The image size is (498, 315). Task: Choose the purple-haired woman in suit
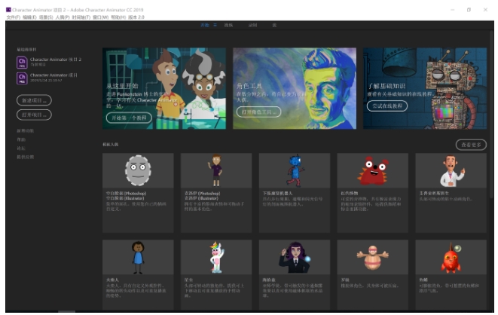[x=295, y=257]
